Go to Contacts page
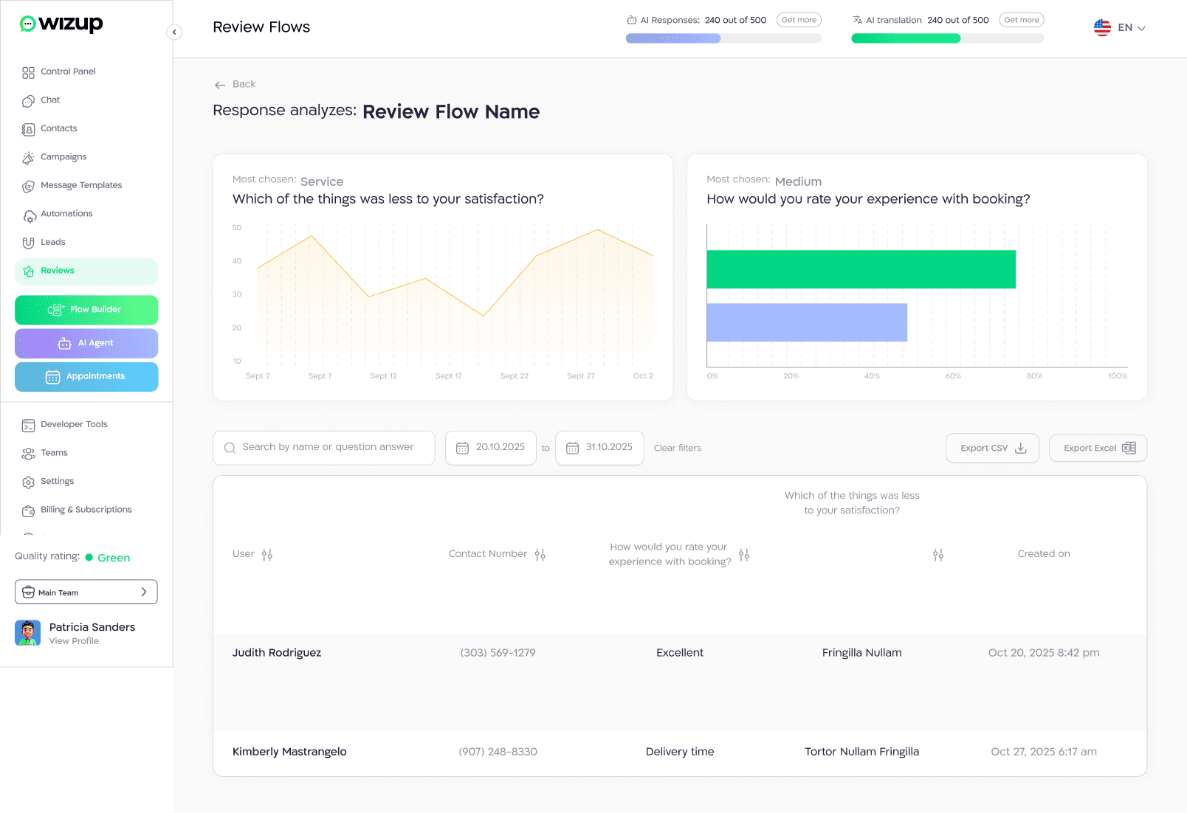Image resolution: width=1187 pixels, height=813 pixels. point(58,128)
